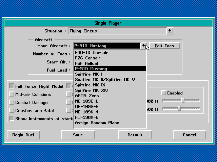Click the Begin Duel button
The height and width of the screenshot is (162, 217).
23,135
